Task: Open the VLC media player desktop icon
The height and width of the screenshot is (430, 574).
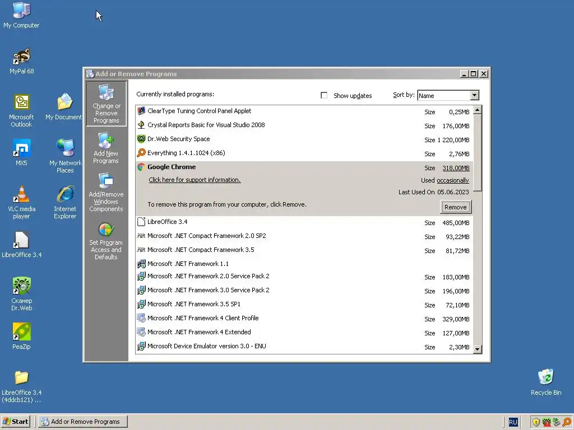Action: tap(21, 202)
